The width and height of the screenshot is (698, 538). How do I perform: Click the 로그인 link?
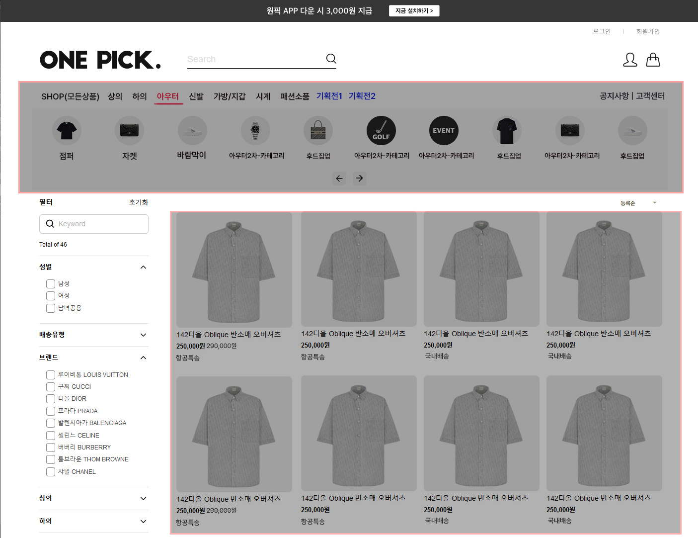[x=602, y=31]
